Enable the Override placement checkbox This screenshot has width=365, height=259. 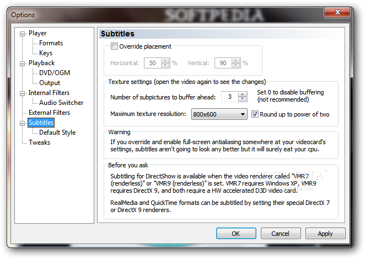[114, 46]
